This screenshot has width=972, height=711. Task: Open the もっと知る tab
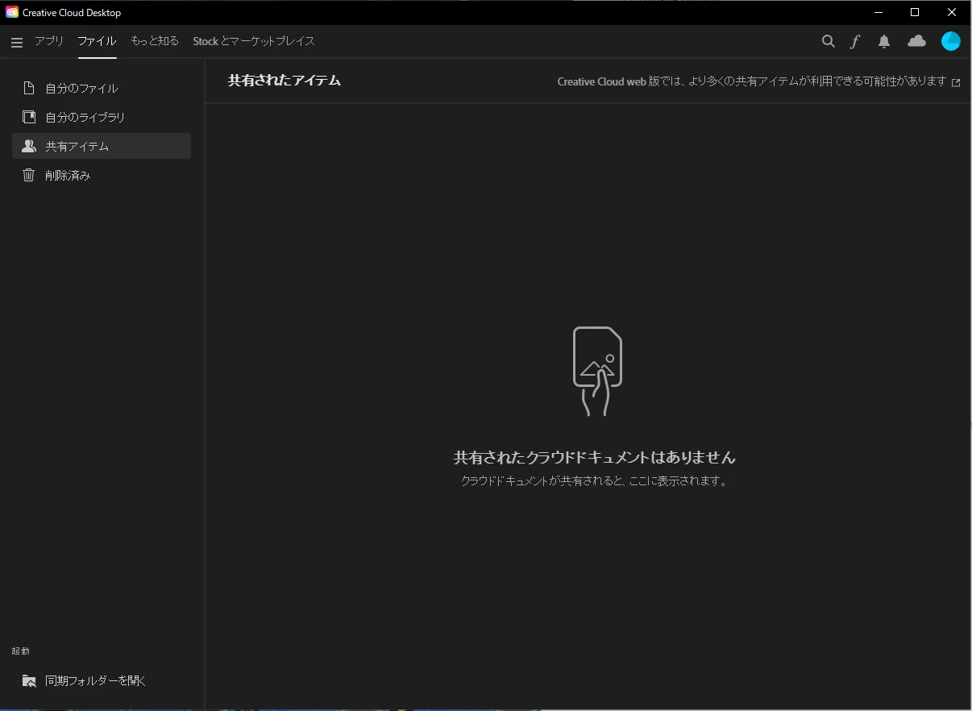155,41
